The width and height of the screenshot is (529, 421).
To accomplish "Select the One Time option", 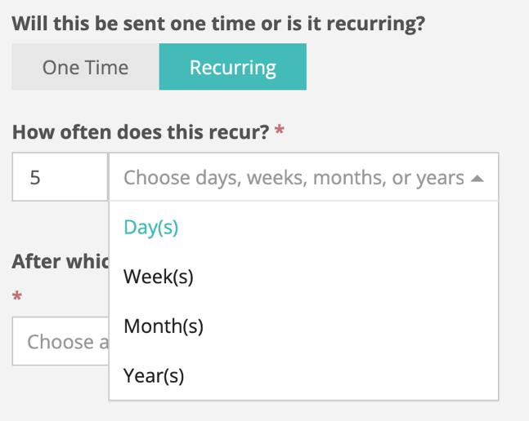I will pos(85,67).
